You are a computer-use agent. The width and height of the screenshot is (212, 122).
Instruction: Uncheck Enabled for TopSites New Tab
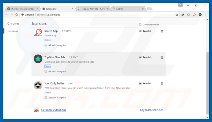point(140,57)
